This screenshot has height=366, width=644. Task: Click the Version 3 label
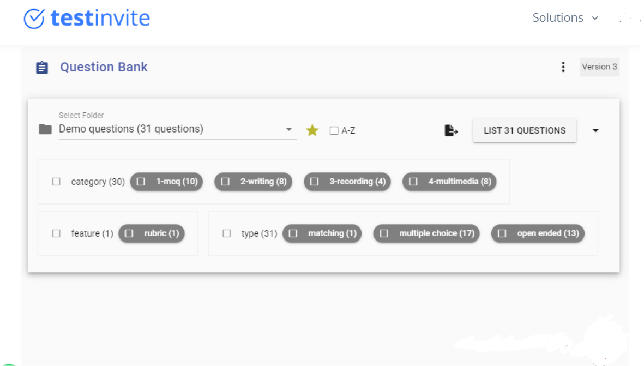pos(599,67)
